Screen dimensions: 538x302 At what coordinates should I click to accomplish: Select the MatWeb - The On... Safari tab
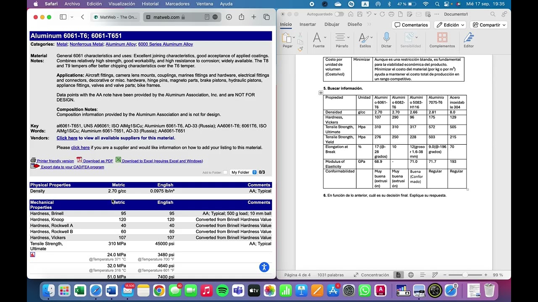[116, 17]
